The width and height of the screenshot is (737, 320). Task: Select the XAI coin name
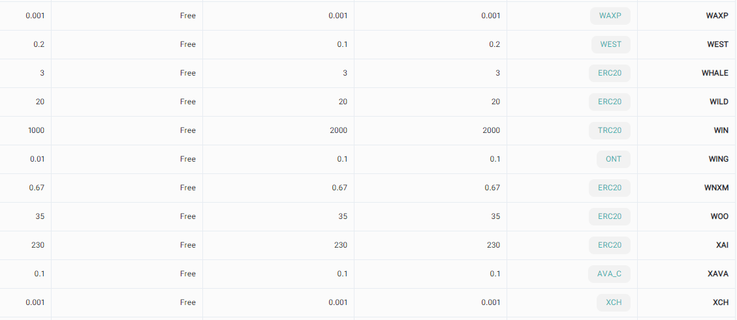(722, 245)
